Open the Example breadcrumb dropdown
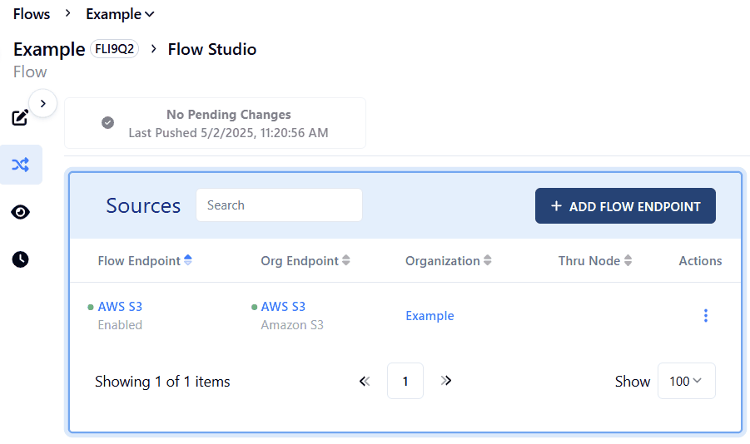 (x=120, y=14)
